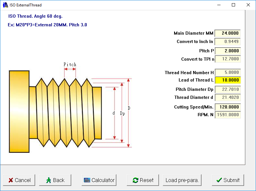Screen dimensions: 256x191
Task: Click the RPM. N result field
Action: click(x=227, y=115)
